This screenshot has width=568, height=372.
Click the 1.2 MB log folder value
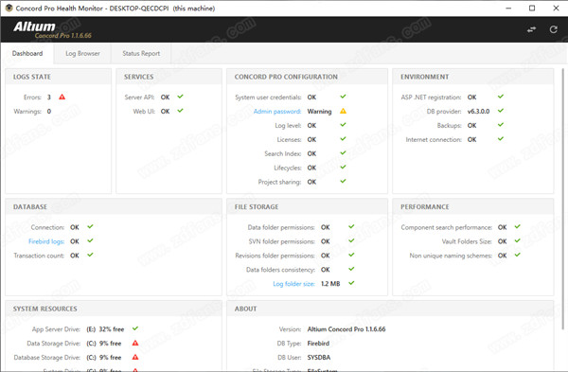tap(330, 284)
